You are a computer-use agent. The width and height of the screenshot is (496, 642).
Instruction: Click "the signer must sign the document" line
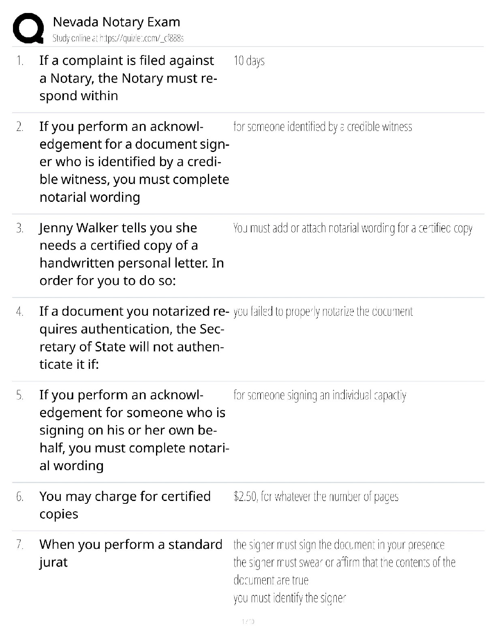(339, 545)
